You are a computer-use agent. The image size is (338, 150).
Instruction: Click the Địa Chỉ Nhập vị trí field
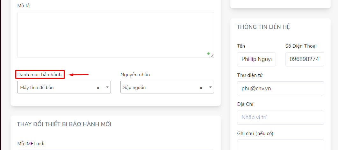280,118
